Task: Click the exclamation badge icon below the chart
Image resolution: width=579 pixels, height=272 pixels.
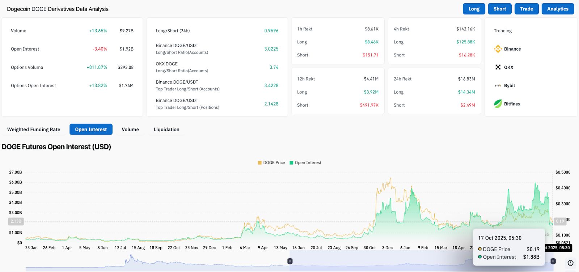Action: pos(570,263)
